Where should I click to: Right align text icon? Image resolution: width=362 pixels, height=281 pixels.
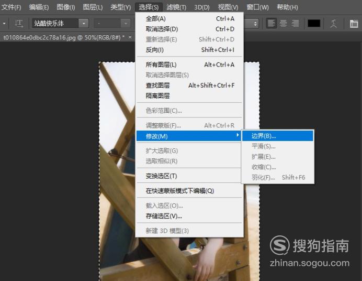(x=295, y=24)
